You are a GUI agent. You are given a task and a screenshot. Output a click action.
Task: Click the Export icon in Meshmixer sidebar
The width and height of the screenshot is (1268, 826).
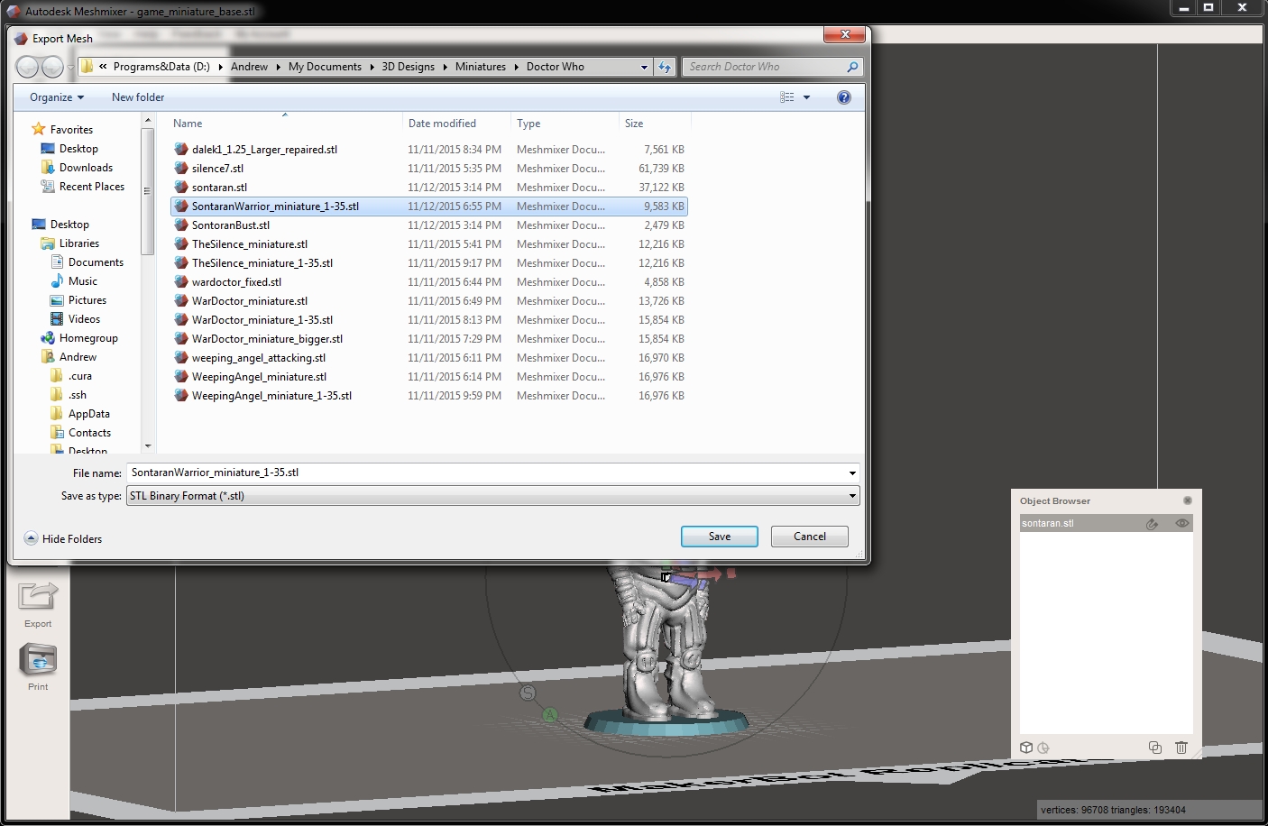coord(38,596)
